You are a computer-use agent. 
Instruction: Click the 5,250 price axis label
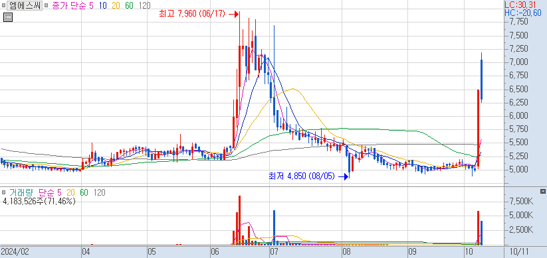point(518,156)
